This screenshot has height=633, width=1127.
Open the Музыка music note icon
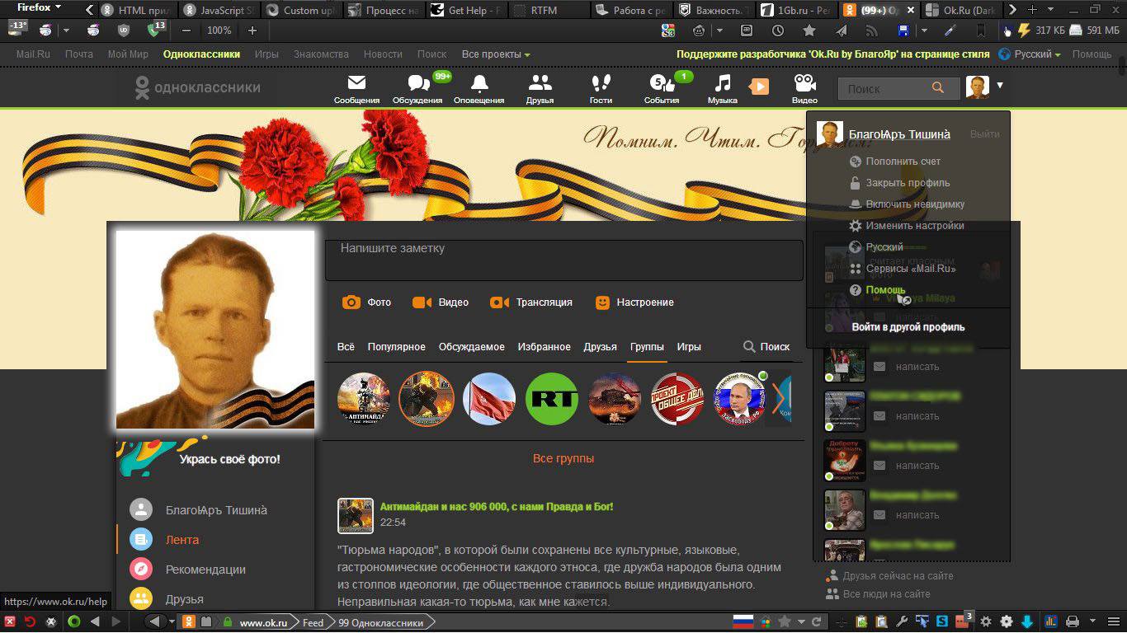722,84
